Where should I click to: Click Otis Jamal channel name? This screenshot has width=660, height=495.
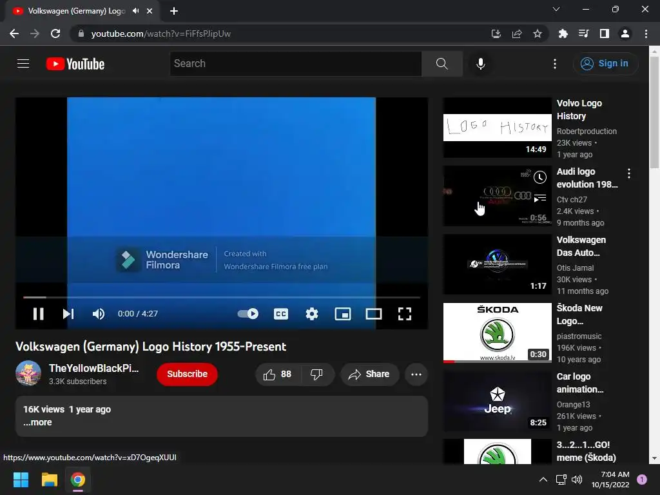(575, 267)
